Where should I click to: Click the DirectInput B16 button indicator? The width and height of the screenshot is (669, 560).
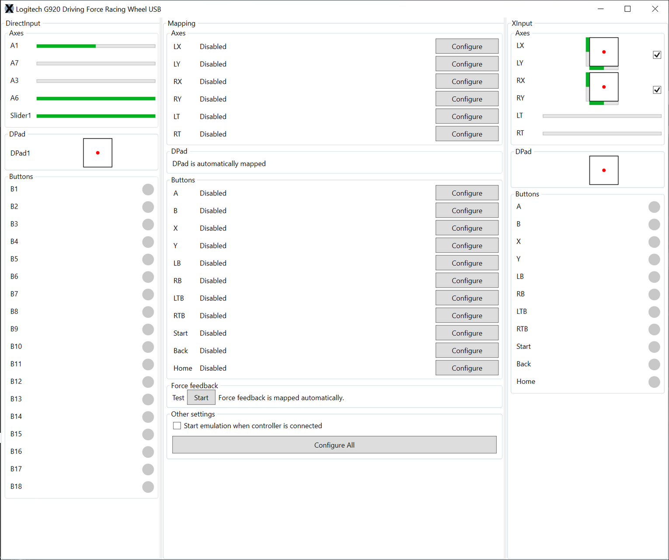coord(148,452)
